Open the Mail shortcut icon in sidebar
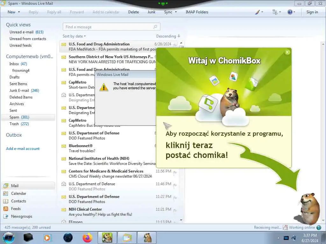 6,186
